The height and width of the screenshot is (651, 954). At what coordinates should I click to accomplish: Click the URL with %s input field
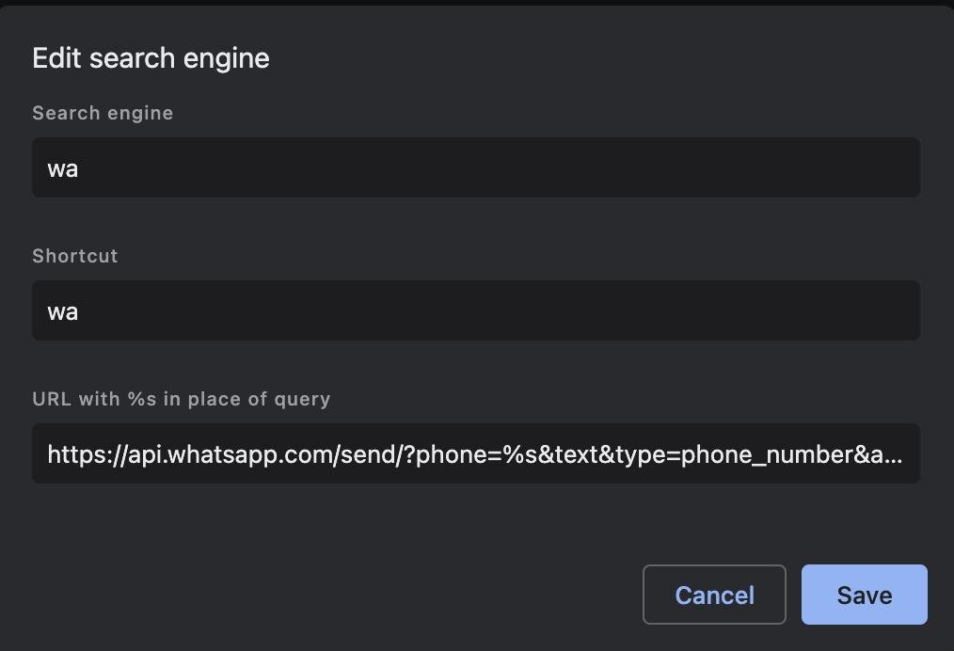pos(475,453)
